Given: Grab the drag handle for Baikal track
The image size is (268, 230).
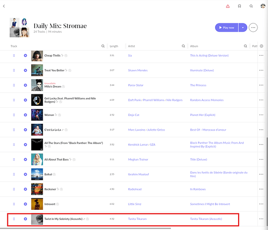Looking at the screenshot, I should (x=14, y=174).
